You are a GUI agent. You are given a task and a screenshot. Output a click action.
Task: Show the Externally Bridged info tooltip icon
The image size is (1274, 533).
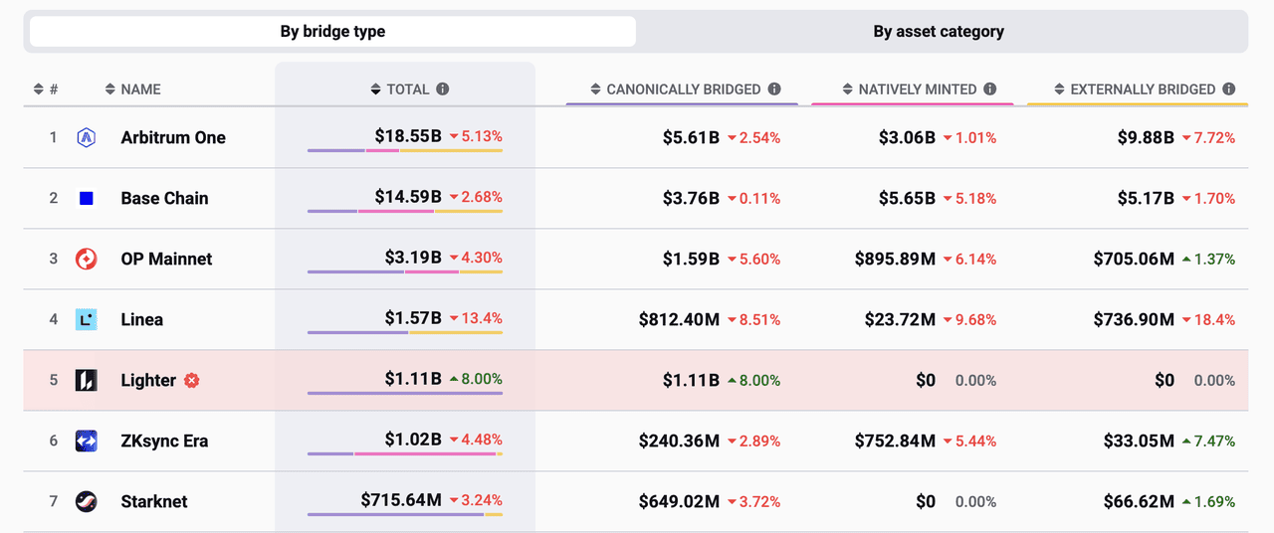click(1229, 89)
